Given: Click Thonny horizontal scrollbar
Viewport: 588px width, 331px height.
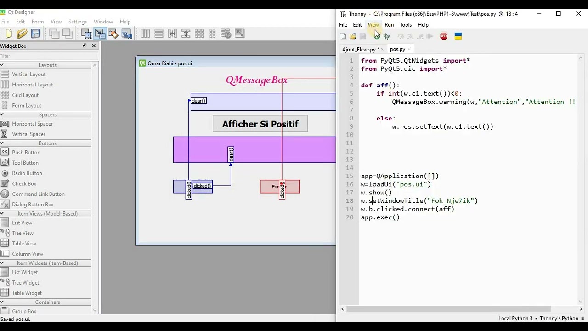Looking at the screenshot, I should tap(448, 309).
